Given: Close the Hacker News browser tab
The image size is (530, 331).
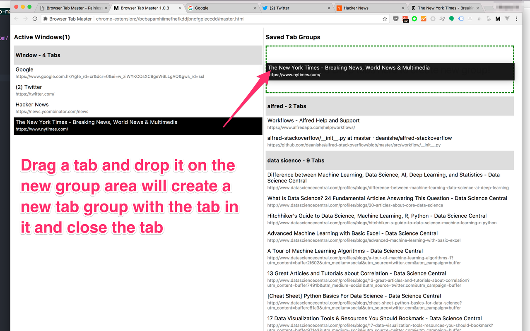Looking at the screenshot, I should (403, 8).
